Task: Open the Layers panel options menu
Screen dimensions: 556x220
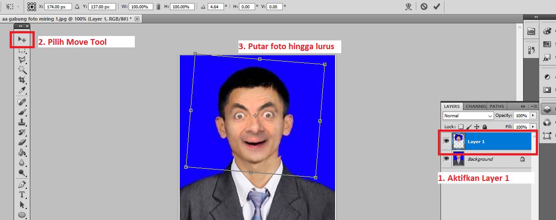Action: click(534, 106)
